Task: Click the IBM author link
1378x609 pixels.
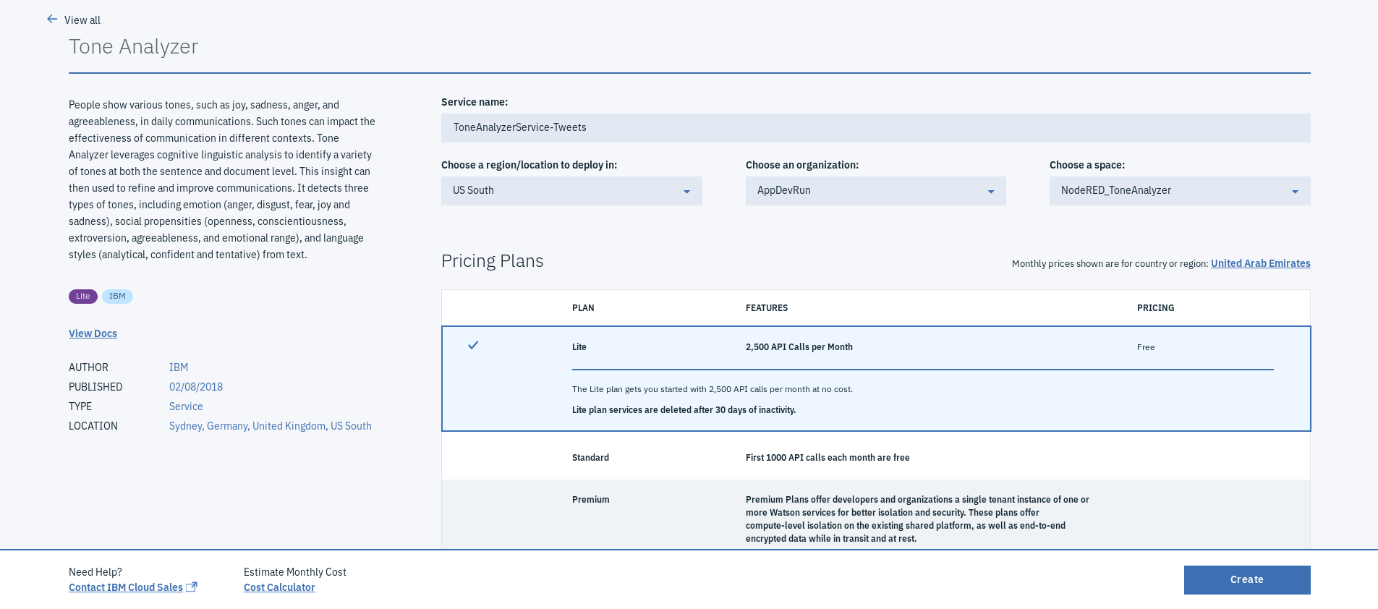Action: click(x=179, y=367)
